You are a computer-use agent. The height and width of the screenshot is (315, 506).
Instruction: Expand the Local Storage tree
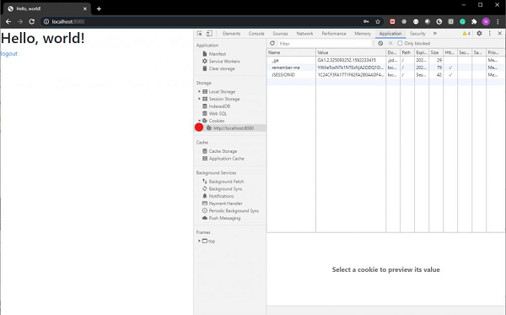(199, 92)
